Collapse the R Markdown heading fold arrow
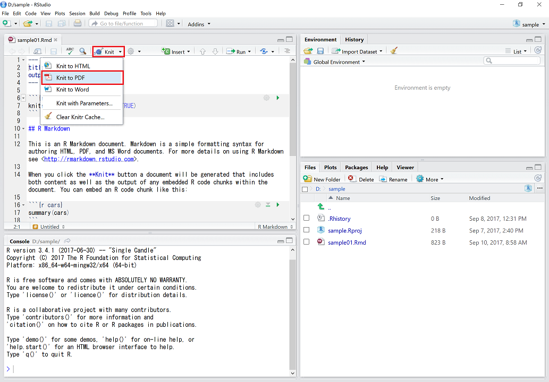Screen dimensions: 549x382 (23, 128)
